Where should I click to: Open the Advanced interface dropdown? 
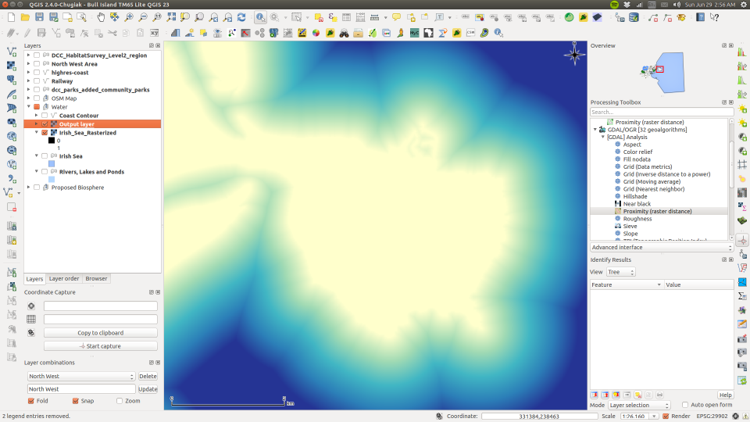coord(661,248)
